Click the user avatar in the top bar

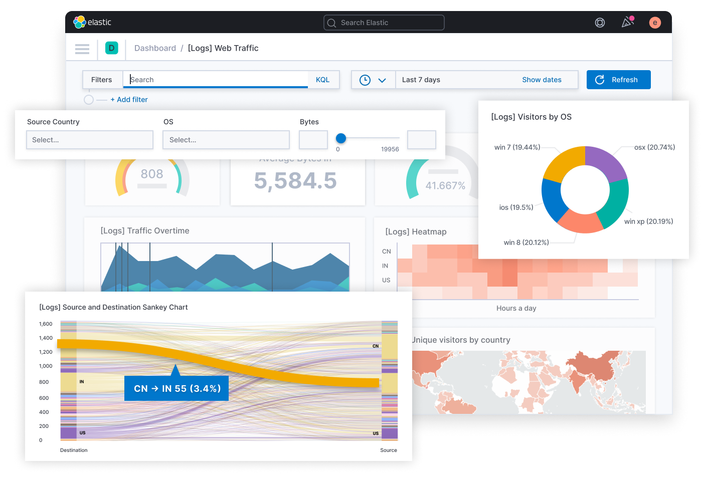[655, 23]
